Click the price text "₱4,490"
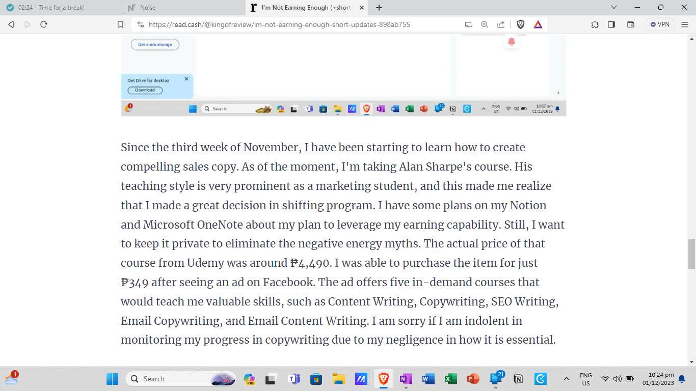696x391 pixels. point(311,263)
